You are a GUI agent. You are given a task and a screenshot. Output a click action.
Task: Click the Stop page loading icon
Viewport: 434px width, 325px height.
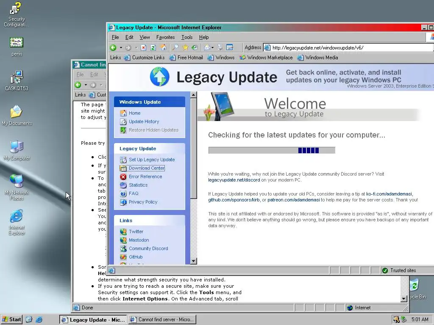pos(143,47)
